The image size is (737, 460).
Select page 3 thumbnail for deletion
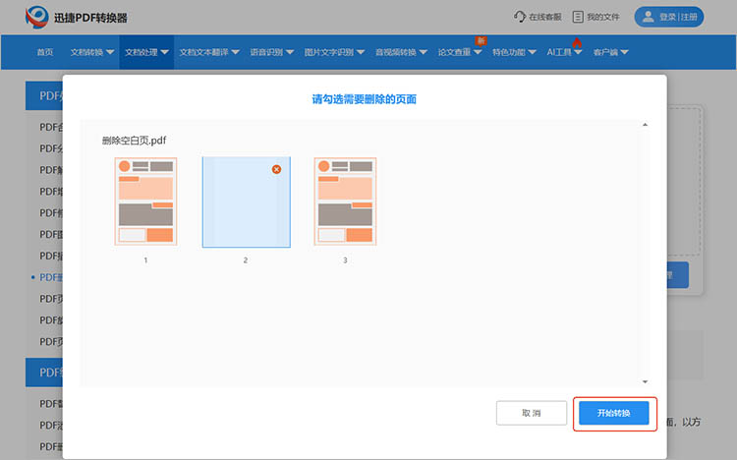[x=345, y=201]
